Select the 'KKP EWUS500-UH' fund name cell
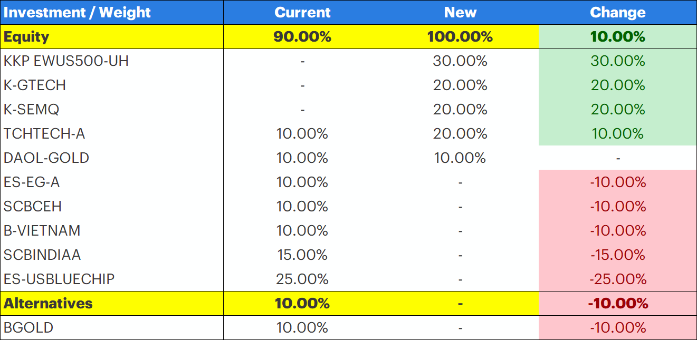 tap(66, 61)
